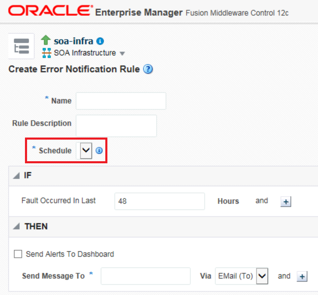Image resolution: width=318 pixels, height=295 pixels.
Task: Click the Rule Description field
Action: tap(116, 126)
